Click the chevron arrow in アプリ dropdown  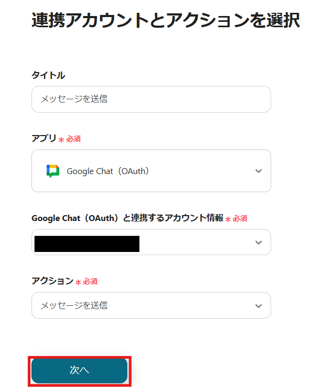tap(258, 171)
